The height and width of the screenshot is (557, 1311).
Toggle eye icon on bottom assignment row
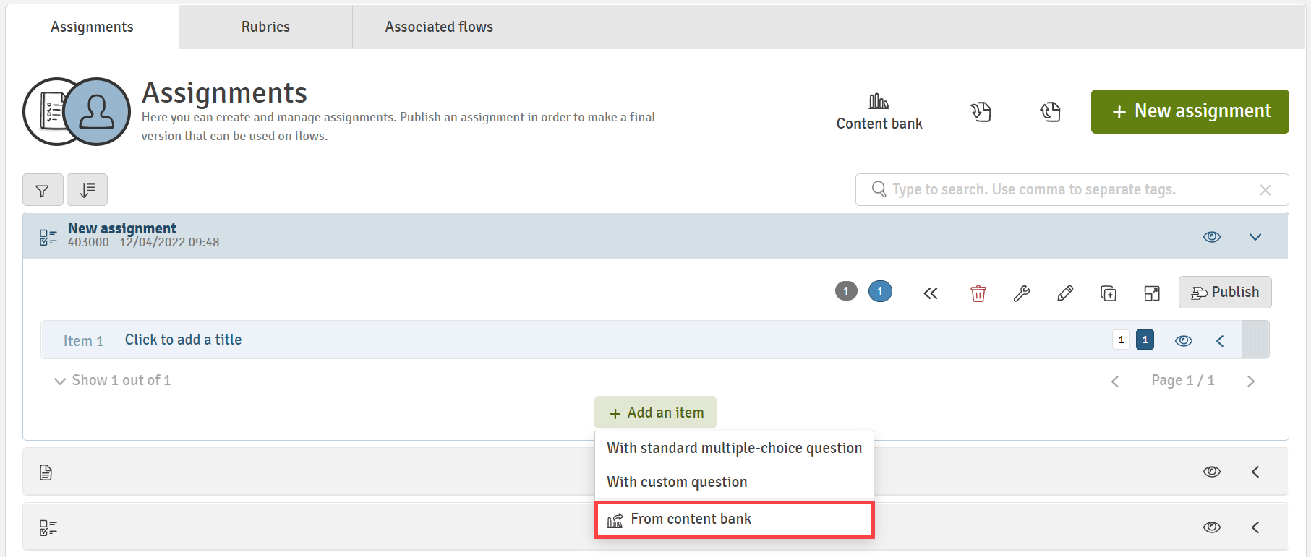coord(1212,527)
